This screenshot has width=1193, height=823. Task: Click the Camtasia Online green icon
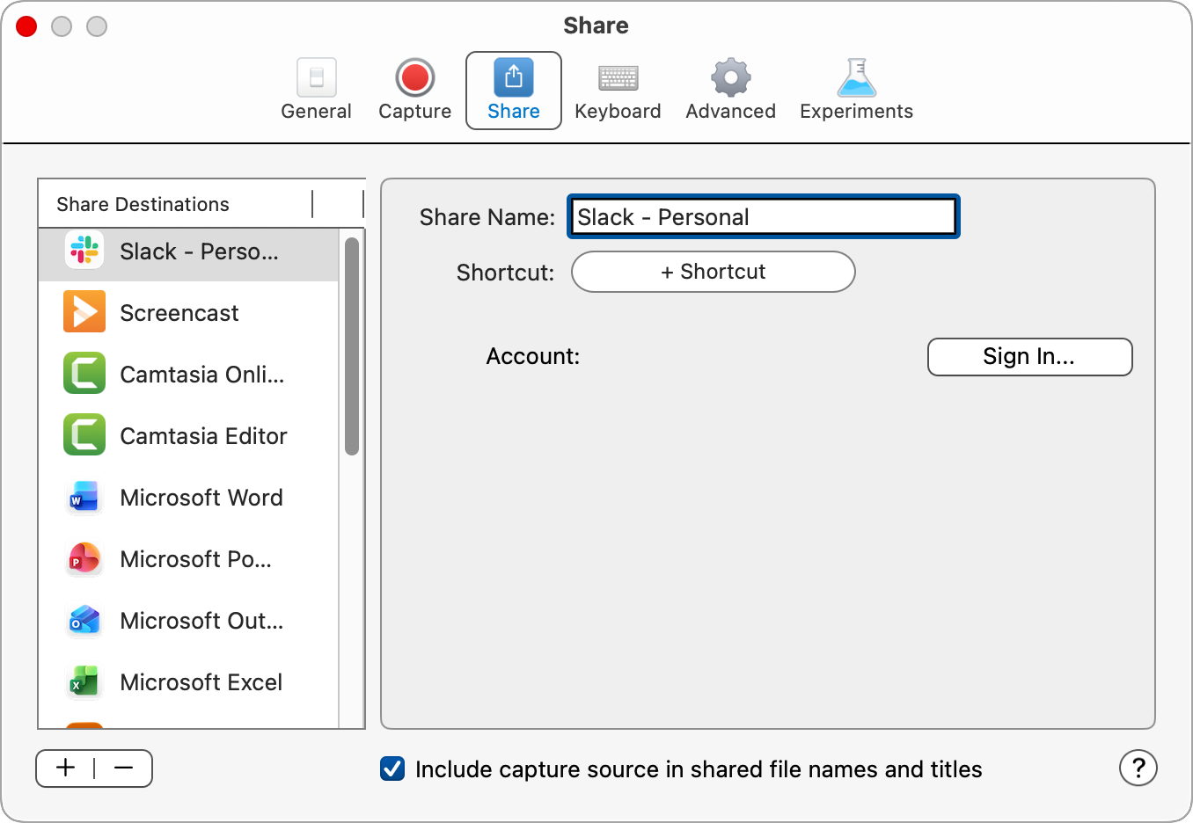coord(84,374)
